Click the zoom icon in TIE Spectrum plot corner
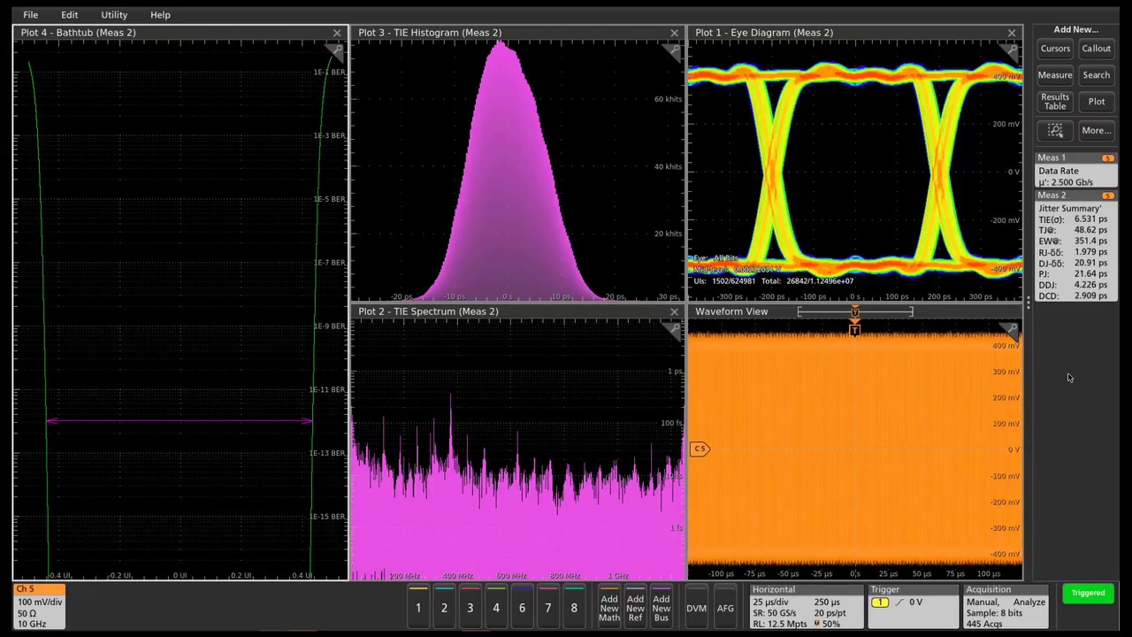 [x=674, y=328]
